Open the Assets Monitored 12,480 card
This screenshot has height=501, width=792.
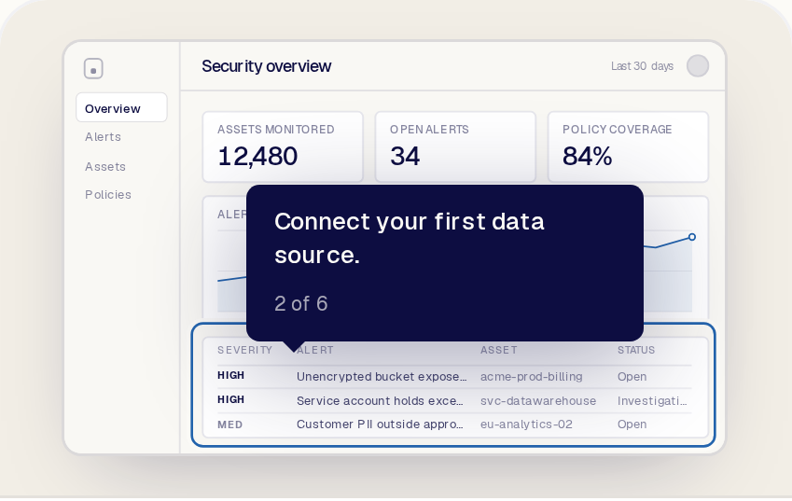283,147
